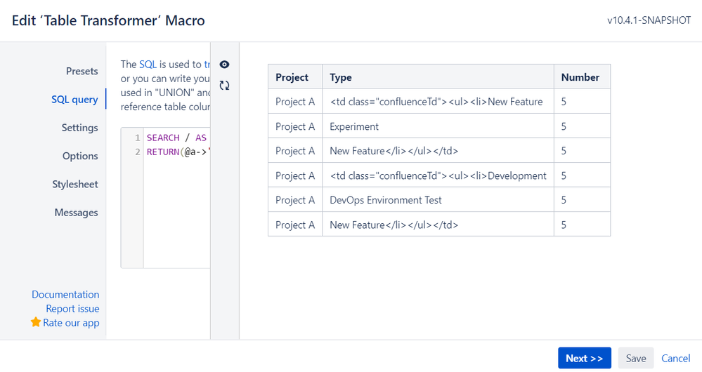Viewport: 702px width, 372px height.
Task: Cancel the macro editing dialog
Action: 676,358
